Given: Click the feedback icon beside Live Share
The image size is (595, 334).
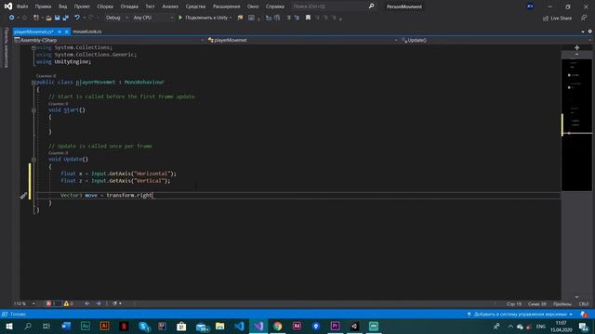Looking at the screenshot, I should [584, 18].
